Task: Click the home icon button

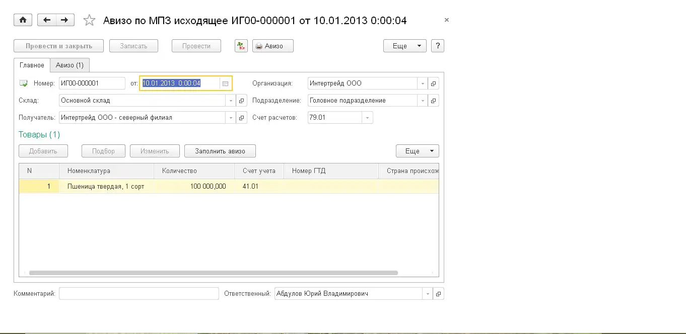Action: coord(23,20)
